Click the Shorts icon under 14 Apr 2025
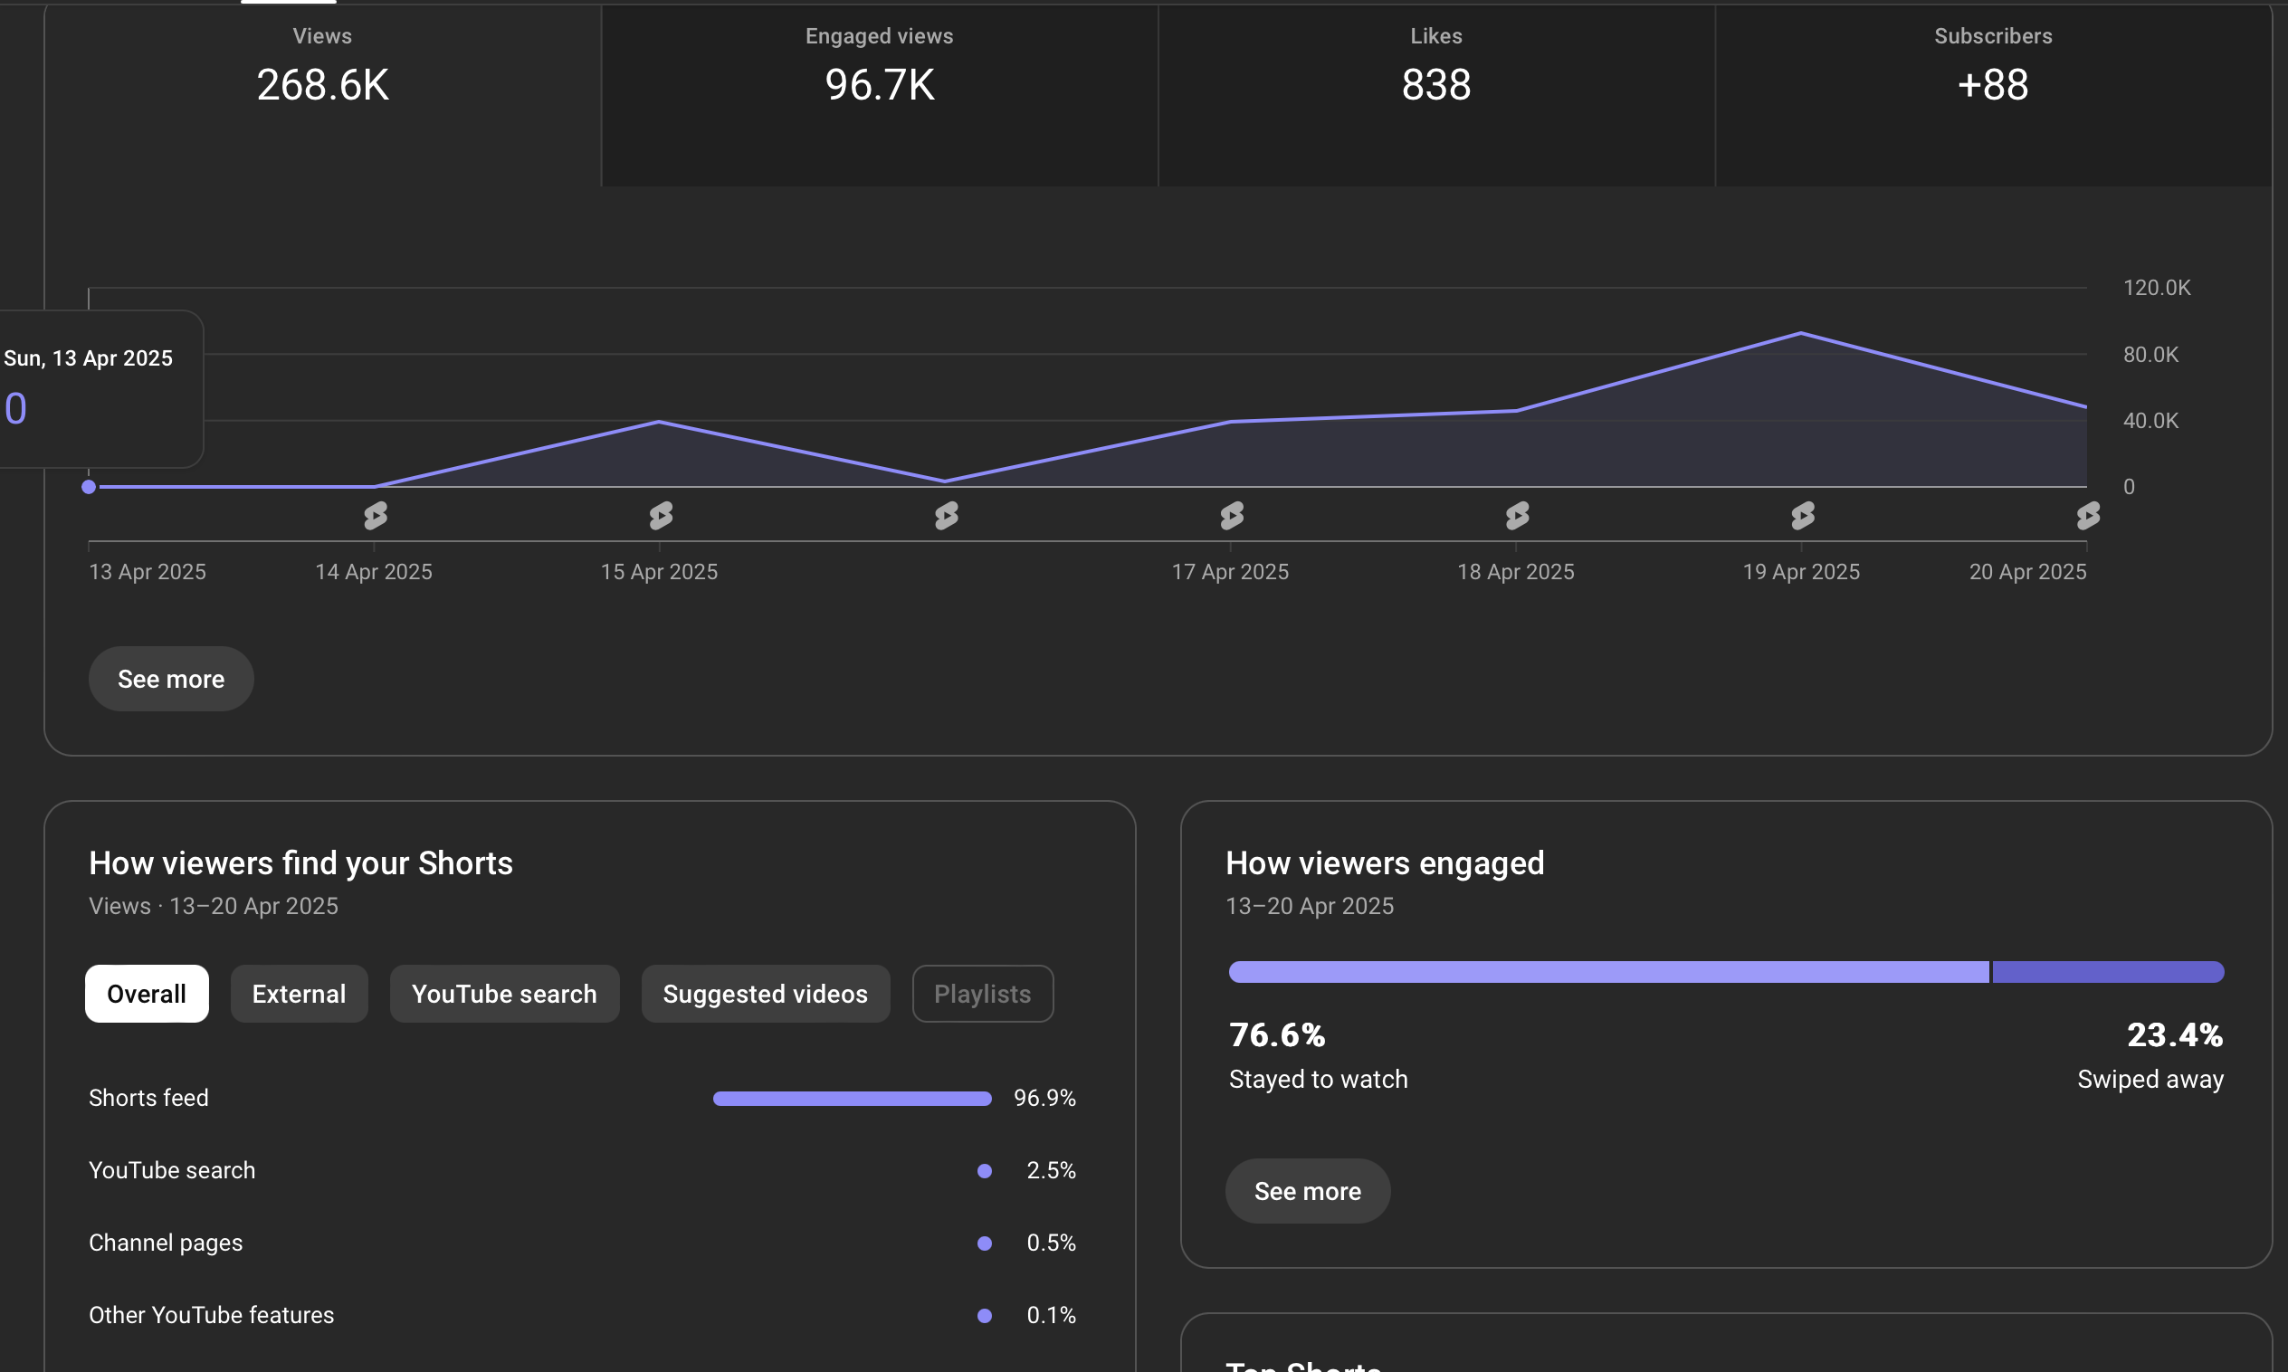Screen dimensions: 2288x1372 coord(376,515)
